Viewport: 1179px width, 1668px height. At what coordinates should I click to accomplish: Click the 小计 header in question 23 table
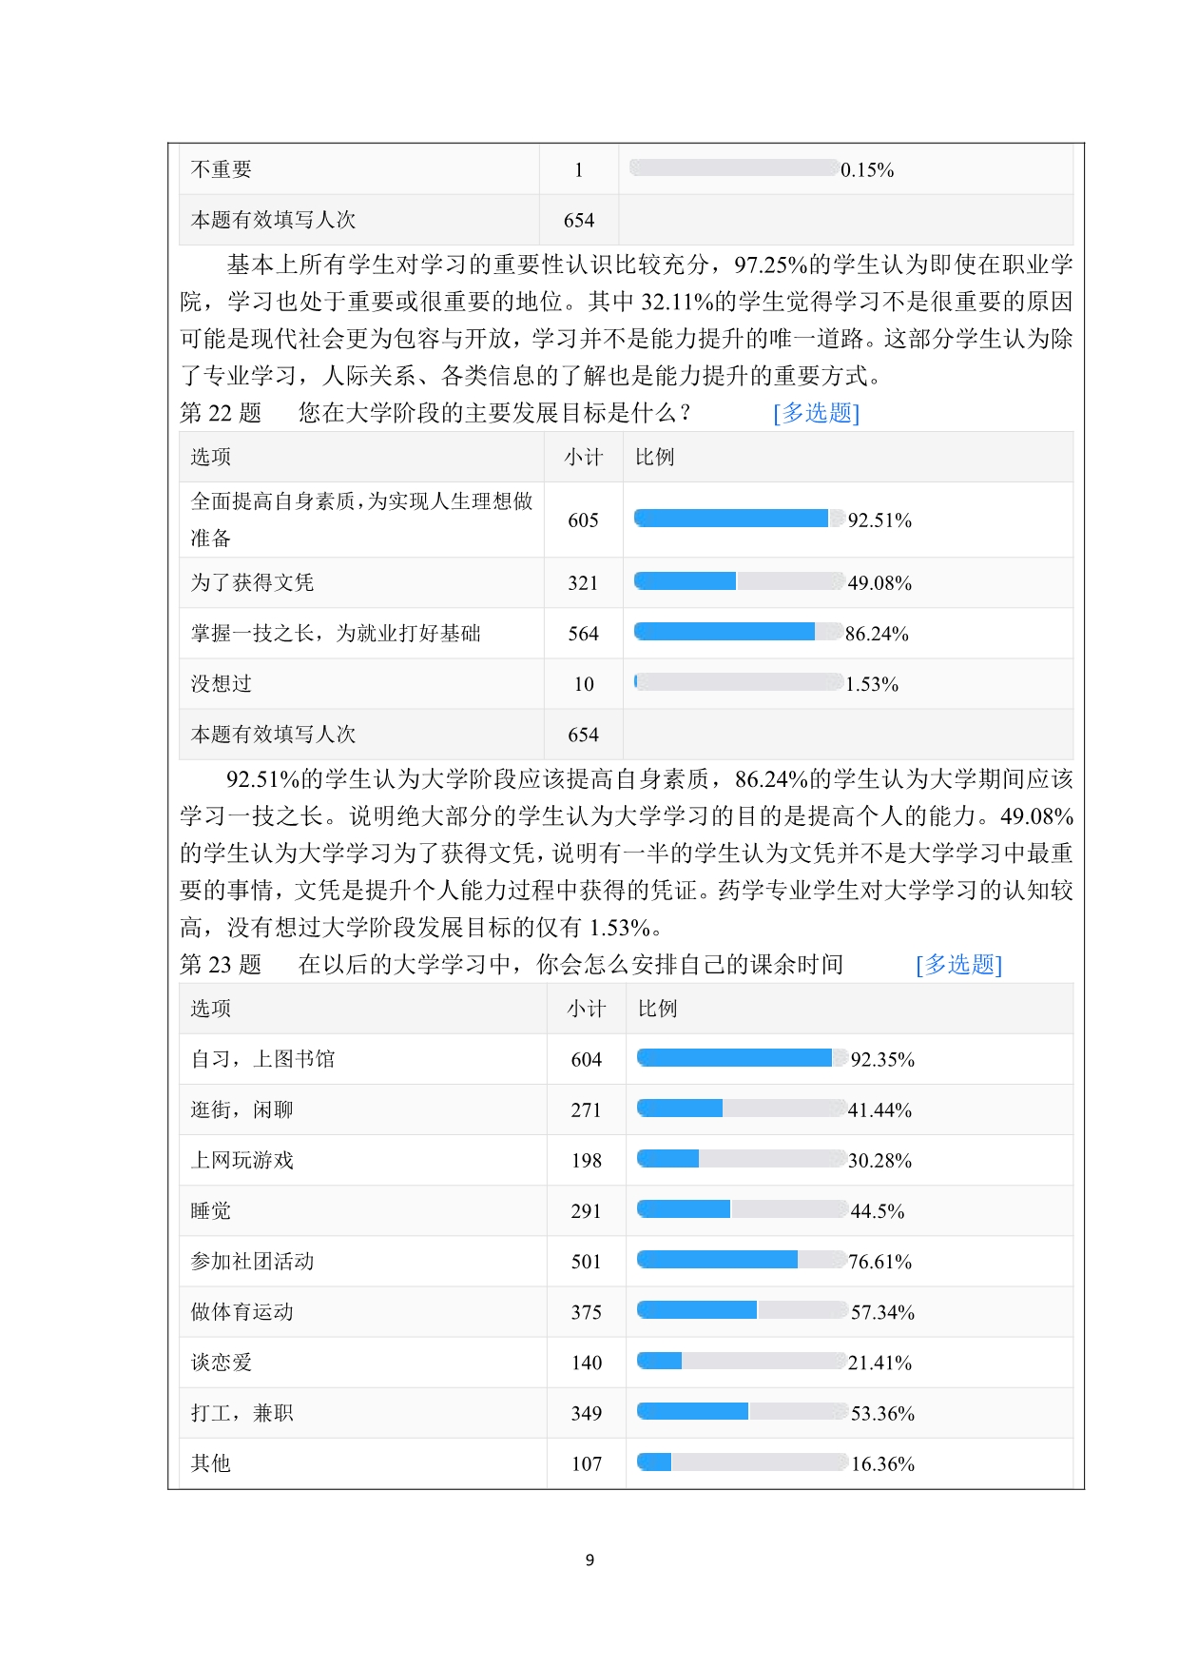point(587,1009)
